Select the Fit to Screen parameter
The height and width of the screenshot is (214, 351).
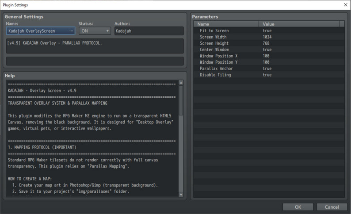click(x=214, y=31)
